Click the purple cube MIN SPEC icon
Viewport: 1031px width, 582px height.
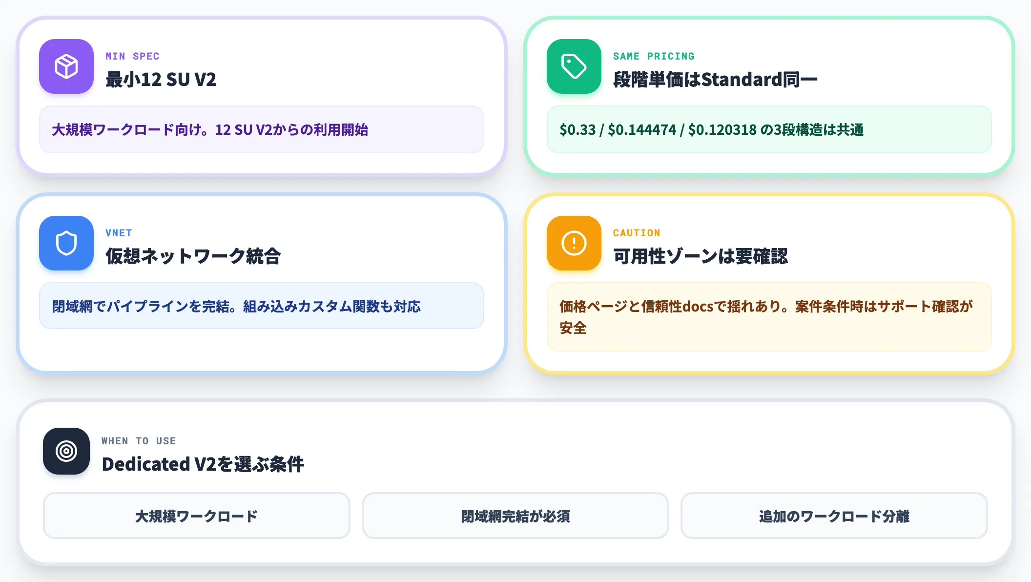point(66,66)
